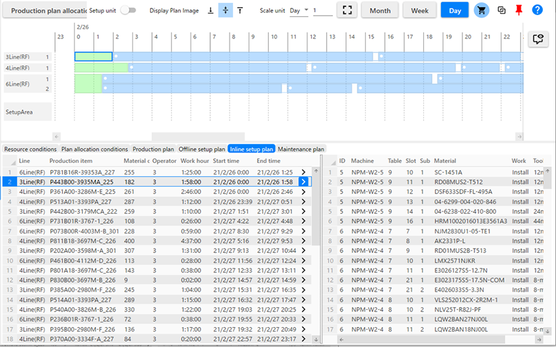This screenshot has width=556, height=347.
Task: Expand row P513A01-3393PA_227 chevron
Action: point(304,202)
